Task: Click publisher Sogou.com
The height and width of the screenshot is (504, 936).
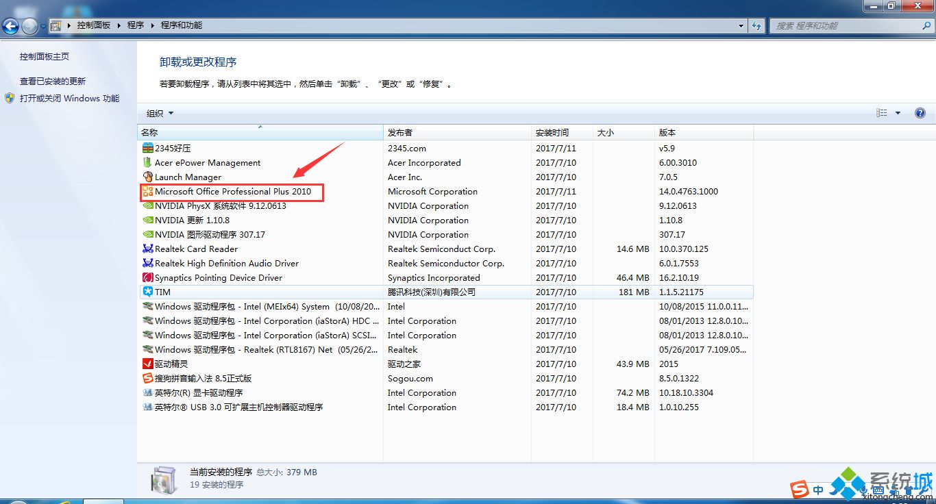Action: coord(410,378)
